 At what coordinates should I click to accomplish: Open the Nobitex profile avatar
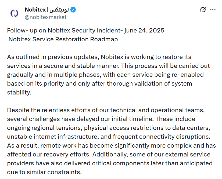click(x=14, y=13)
